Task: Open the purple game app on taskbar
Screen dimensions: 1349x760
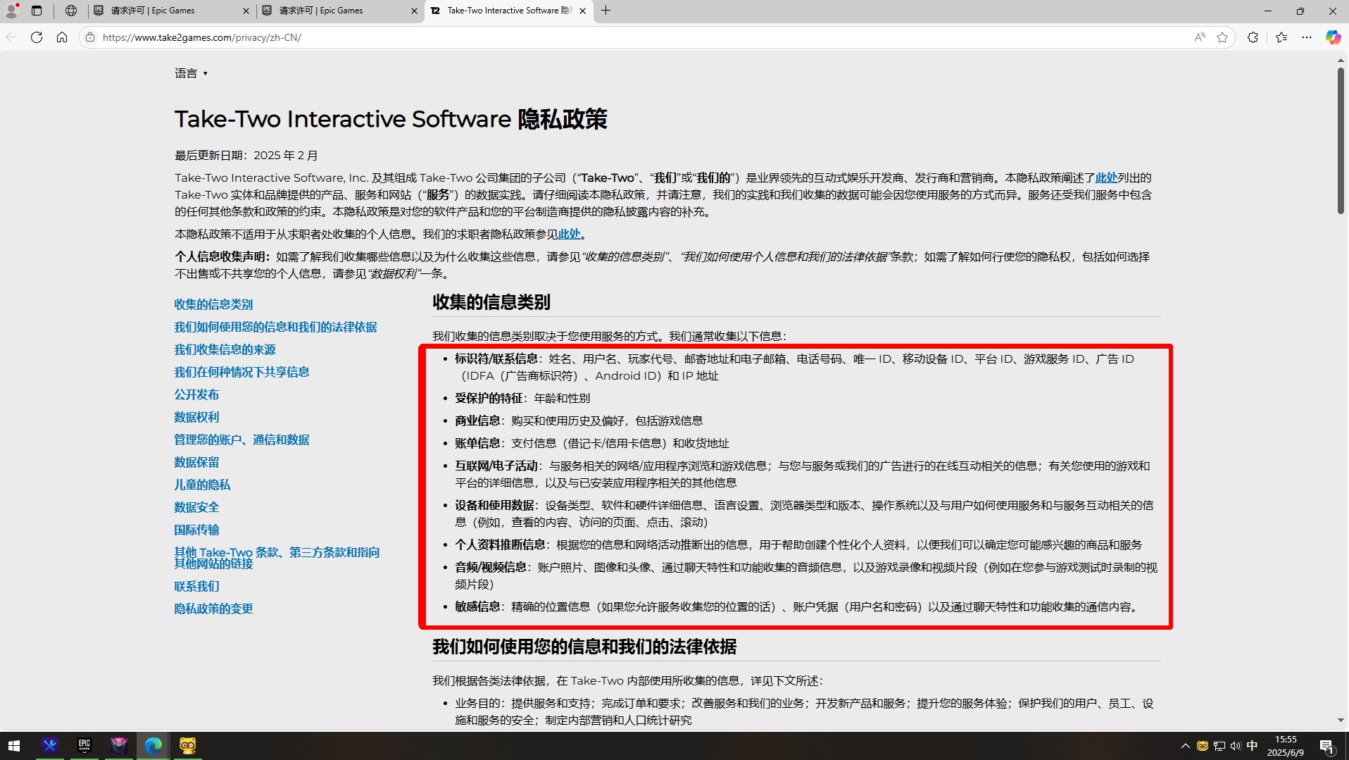Action: coord(119,746)
